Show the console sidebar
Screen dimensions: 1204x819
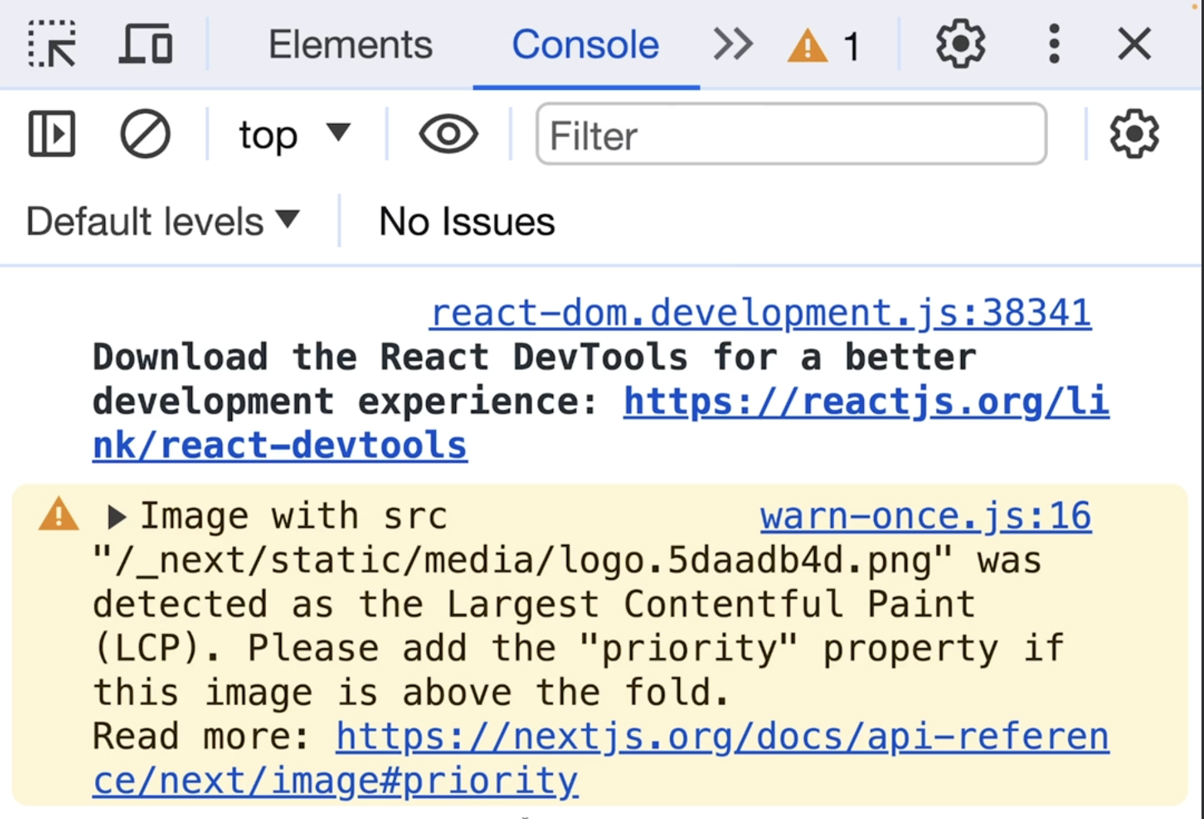point(52,133)
